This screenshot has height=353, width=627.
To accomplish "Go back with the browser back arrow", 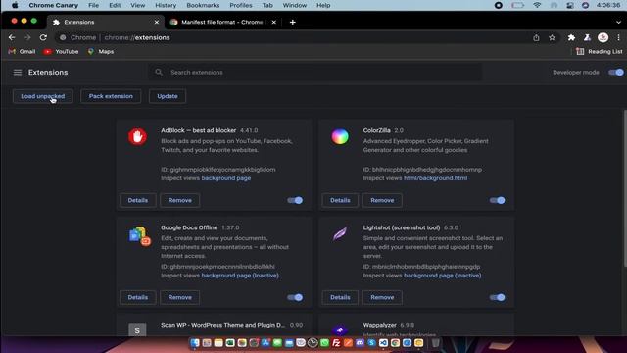I will pyautogui.click(x=12, y=37).
